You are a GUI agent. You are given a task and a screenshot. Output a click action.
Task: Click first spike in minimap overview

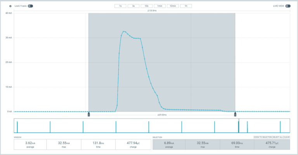17,127
